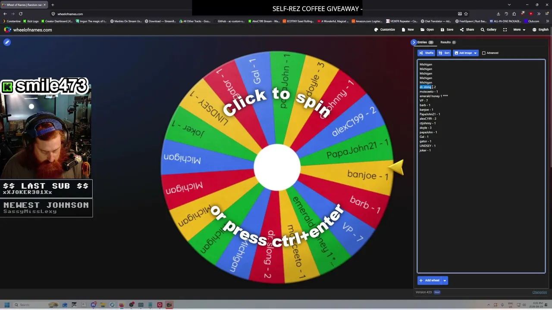Click the wheel center to spin
552x310 pixels.
(277, 167)
